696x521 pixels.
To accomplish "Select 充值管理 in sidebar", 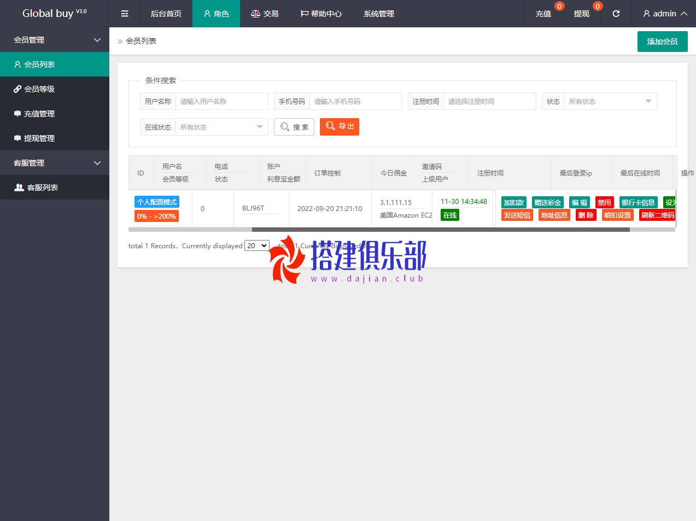I will point(55,114).
